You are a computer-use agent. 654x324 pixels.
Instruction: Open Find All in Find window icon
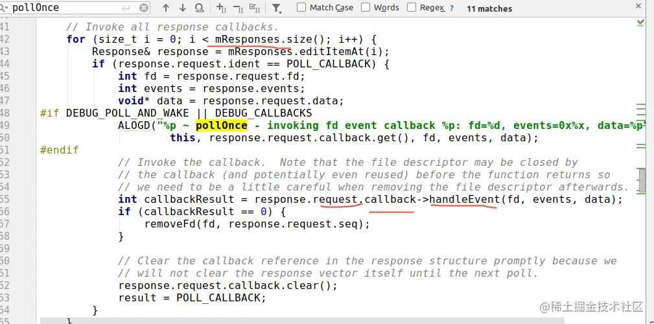(200, 8)
